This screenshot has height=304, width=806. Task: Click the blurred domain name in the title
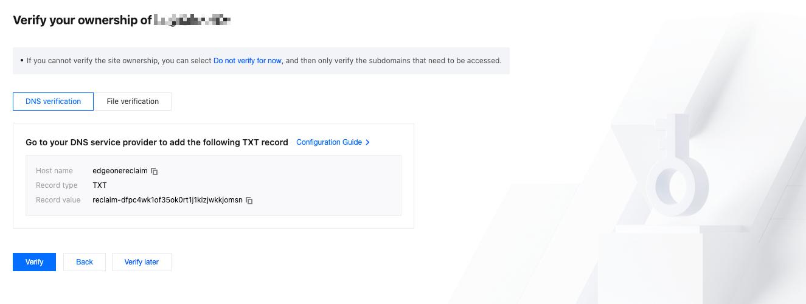[192, 20]
